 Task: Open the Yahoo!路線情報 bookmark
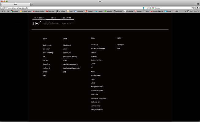point(157,11)
